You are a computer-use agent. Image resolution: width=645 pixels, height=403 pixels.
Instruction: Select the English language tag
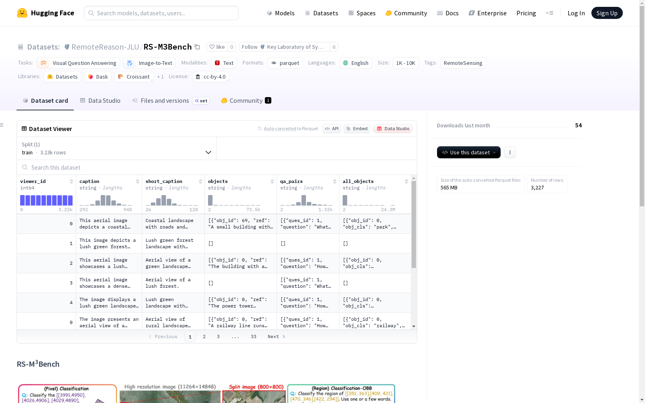(x=355, y=63)
